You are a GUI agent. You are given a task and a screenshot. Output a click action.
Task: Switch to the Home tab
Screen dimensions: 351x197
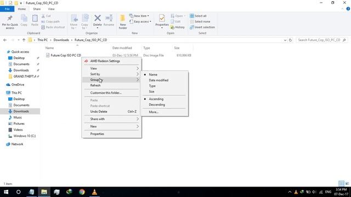pos(22,9)
